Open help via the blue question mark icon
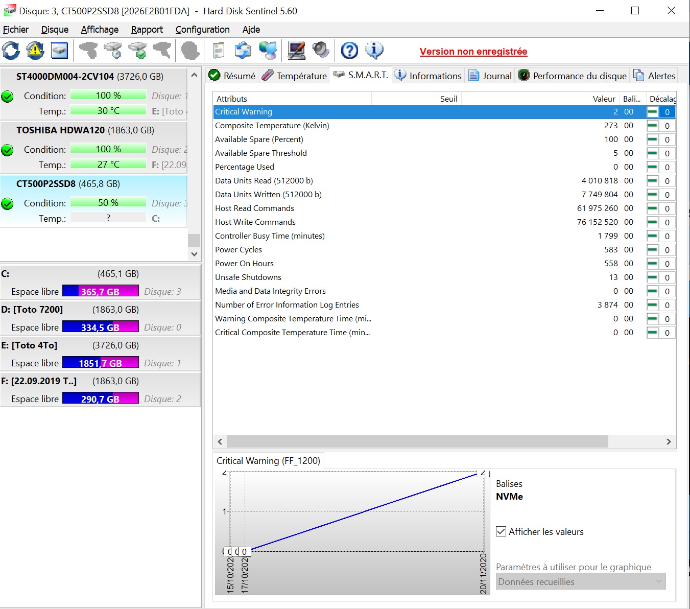This screenshot has height=609, width=690. [349, 51]
